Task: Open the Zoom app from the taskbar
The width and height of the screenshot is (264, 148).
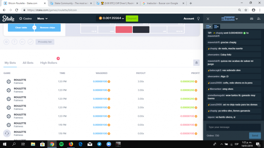Action: 109,144
